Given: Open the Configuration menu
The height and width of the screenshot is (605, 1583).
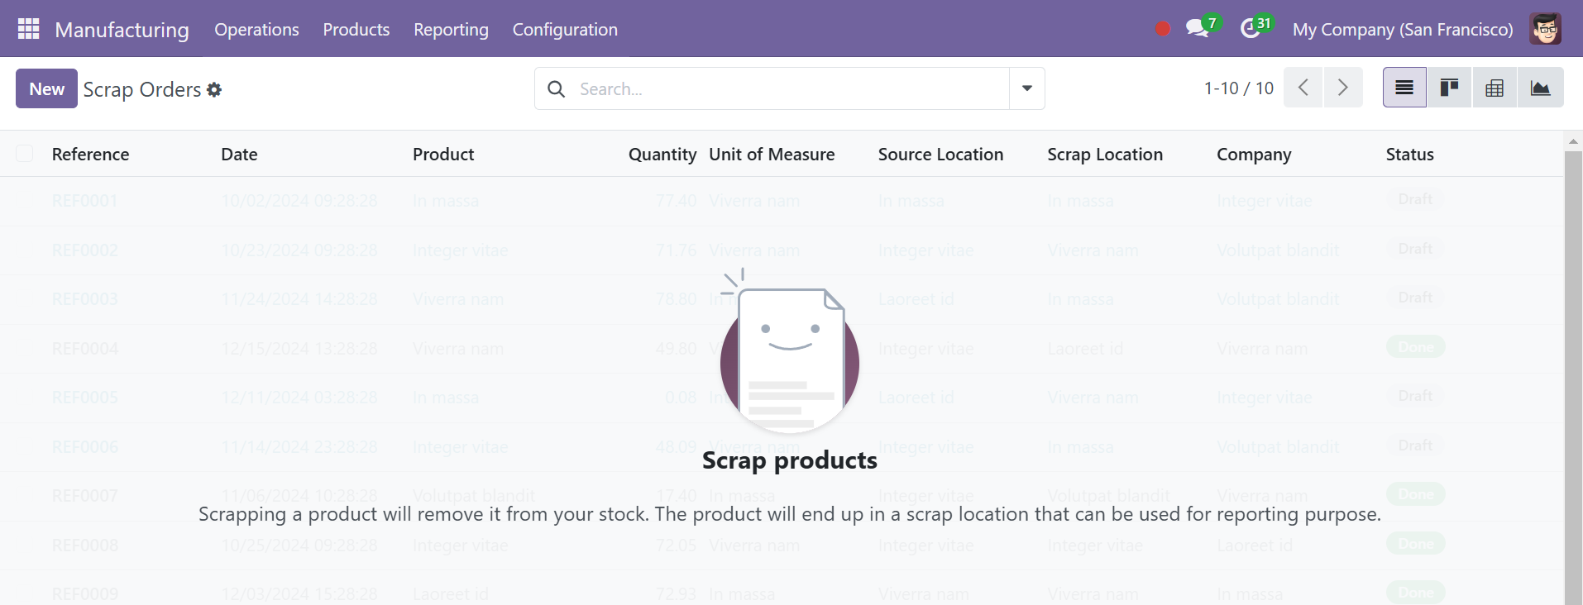Looking at the screenshot, I should tap(565, 29).
